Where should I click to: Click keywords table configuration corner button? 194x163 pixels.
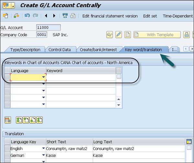[x=119, y=71]
